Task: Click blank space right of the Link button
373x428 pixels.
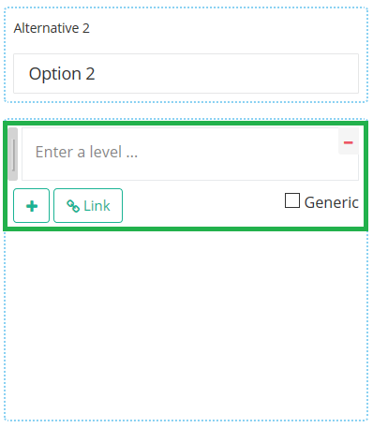Action: (x=203, y=205)
